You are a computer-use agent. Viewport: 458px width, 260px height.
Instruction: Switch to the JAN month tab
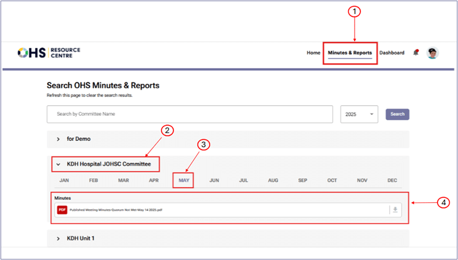tap(64, 181)
